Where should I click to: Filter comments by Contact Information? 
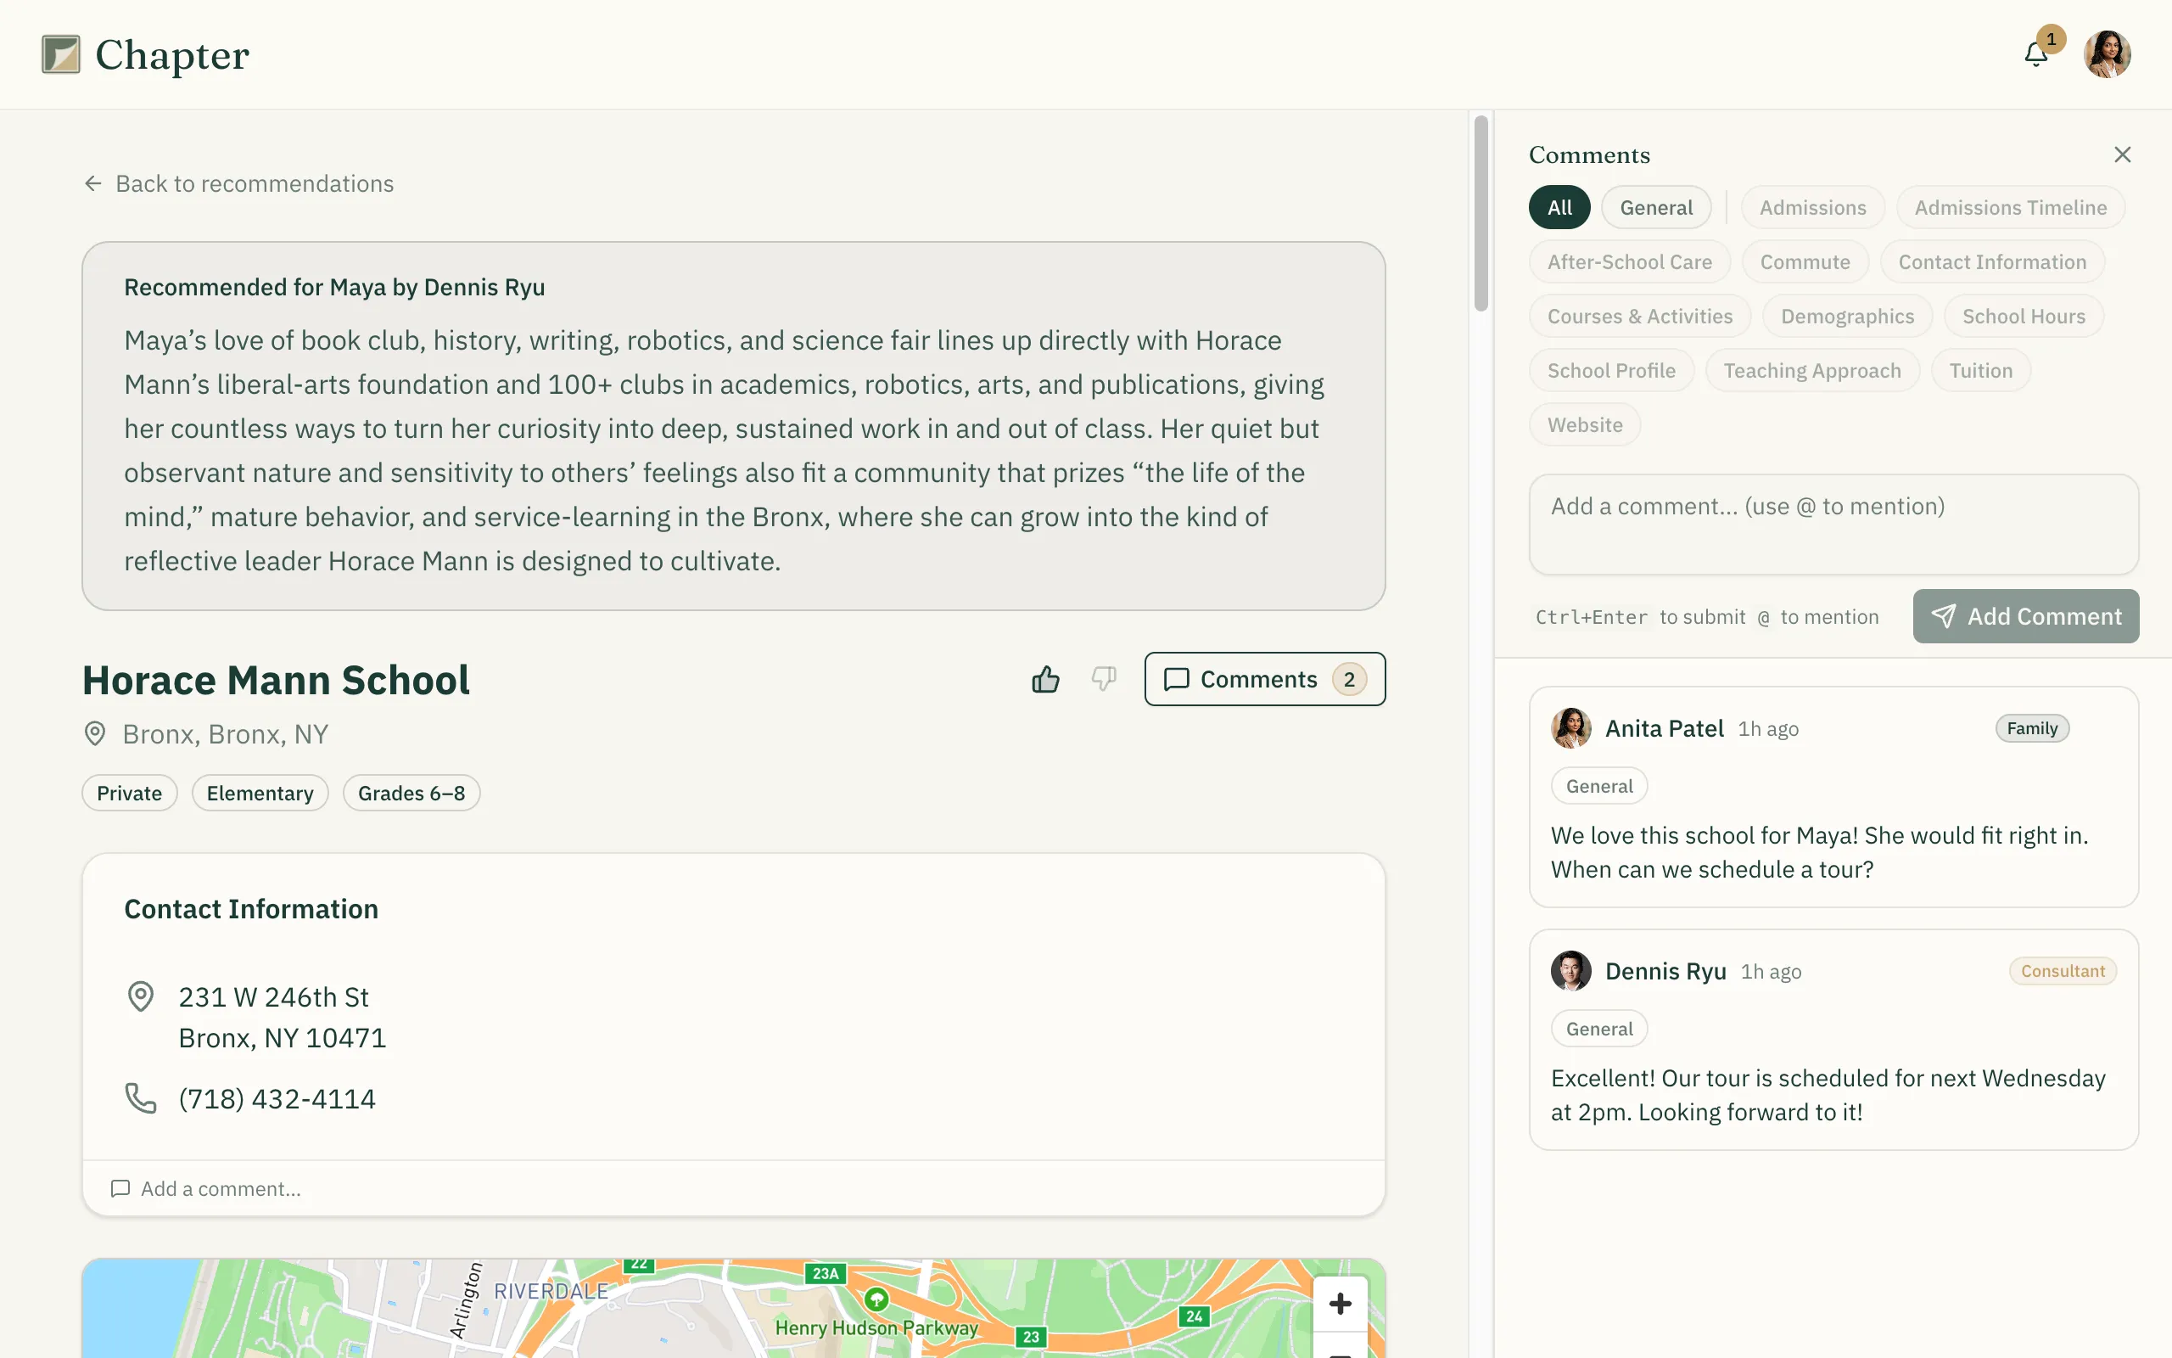click(x=1991, y=262)
